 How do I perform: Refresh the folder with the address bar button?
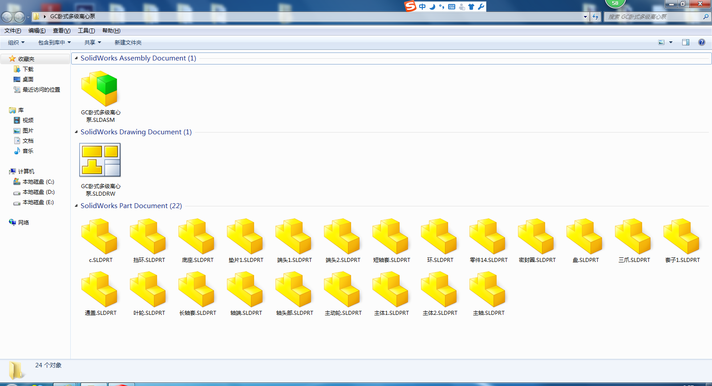click(x=595, y=17)
